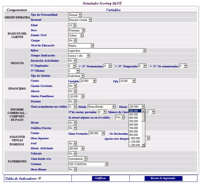Open the Tiempo Dedicación dropdown
Viewport: 201px width, 185px height.
tap(79, 55)
